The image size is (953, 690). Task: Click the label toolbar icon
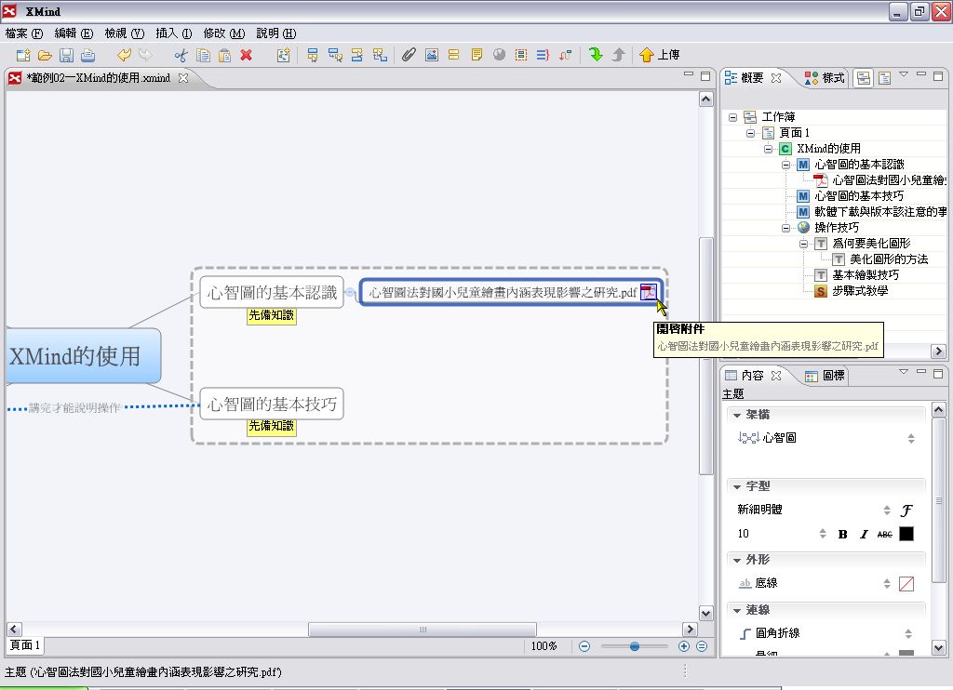coord(453,55)
